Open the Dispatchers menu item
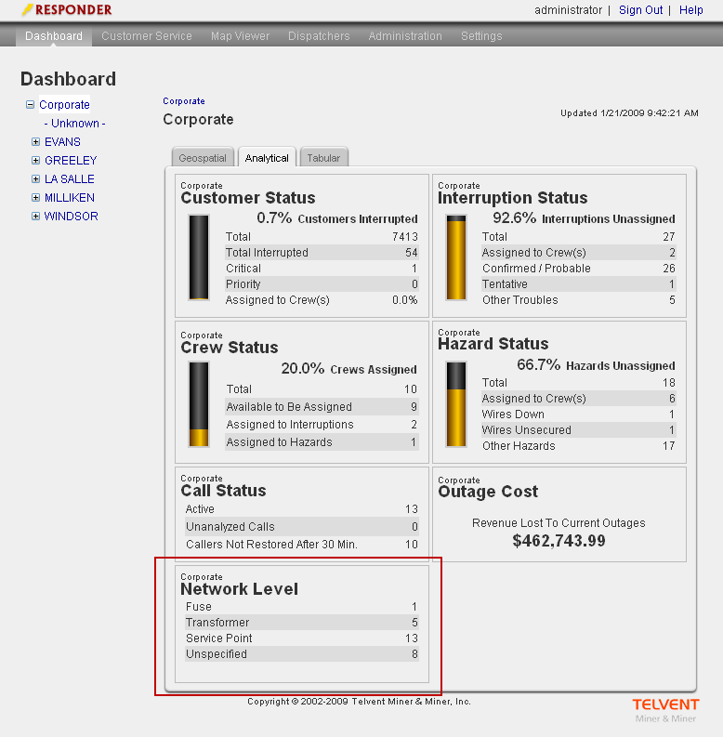 (x=319, y=36)
